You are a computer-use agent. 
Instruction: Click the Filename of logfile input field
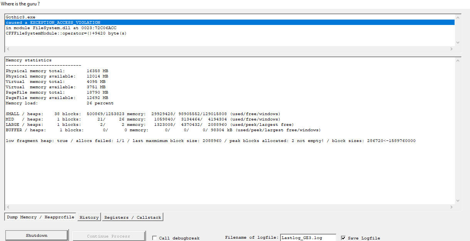point(308,238)
